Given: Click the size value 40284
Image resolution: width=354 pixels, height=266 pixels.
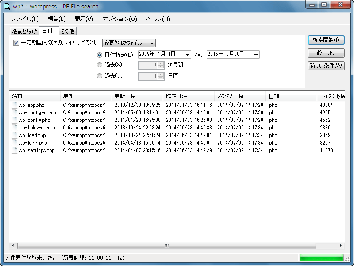Looking at the screenshot, I should click(327, 105).
